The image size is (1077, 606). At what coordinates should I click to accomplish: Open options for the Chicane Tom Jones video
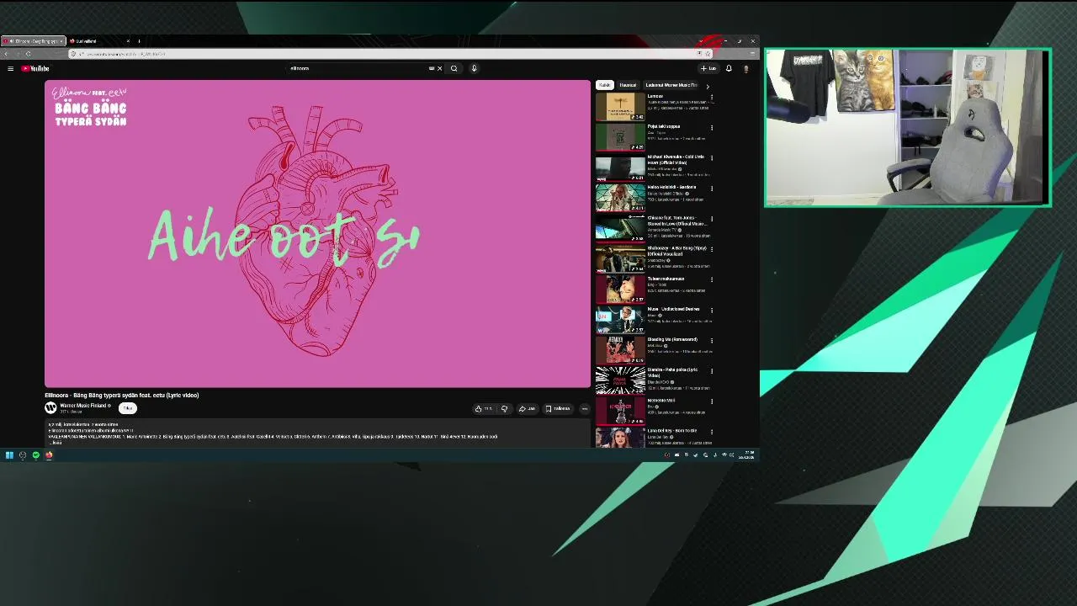click(712, 219)
